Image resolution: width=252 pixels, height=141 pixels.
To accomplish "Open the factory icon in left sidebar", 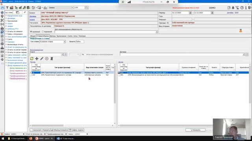I will (x=2, y=28).
